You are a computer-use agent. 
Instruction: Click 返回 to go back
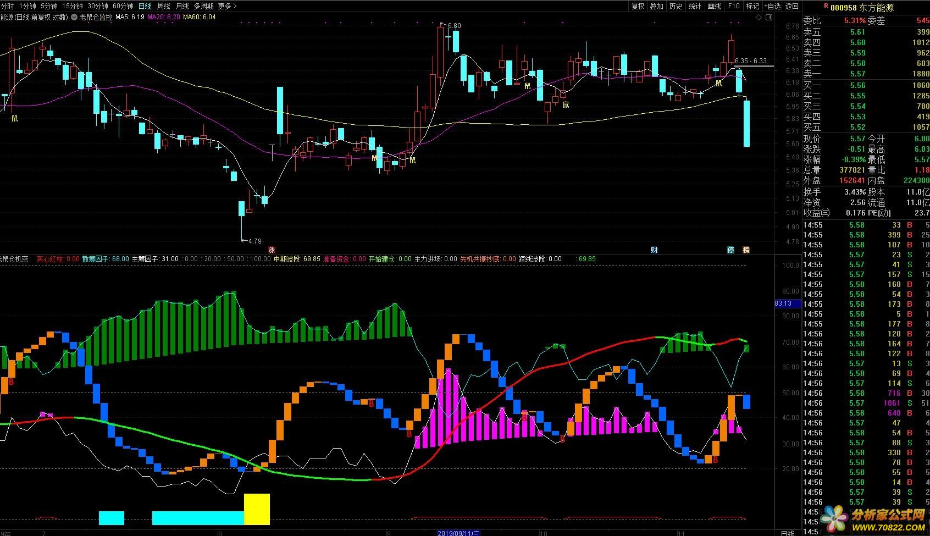[x=791, y=6]
